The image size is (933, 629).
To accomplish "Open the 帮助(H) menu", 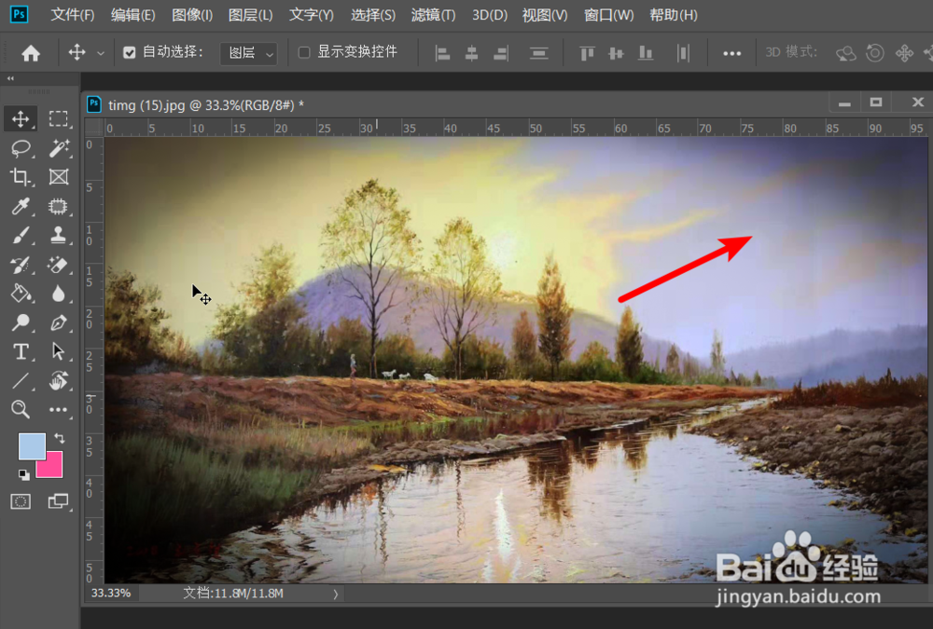I will [x=674, y=15].
